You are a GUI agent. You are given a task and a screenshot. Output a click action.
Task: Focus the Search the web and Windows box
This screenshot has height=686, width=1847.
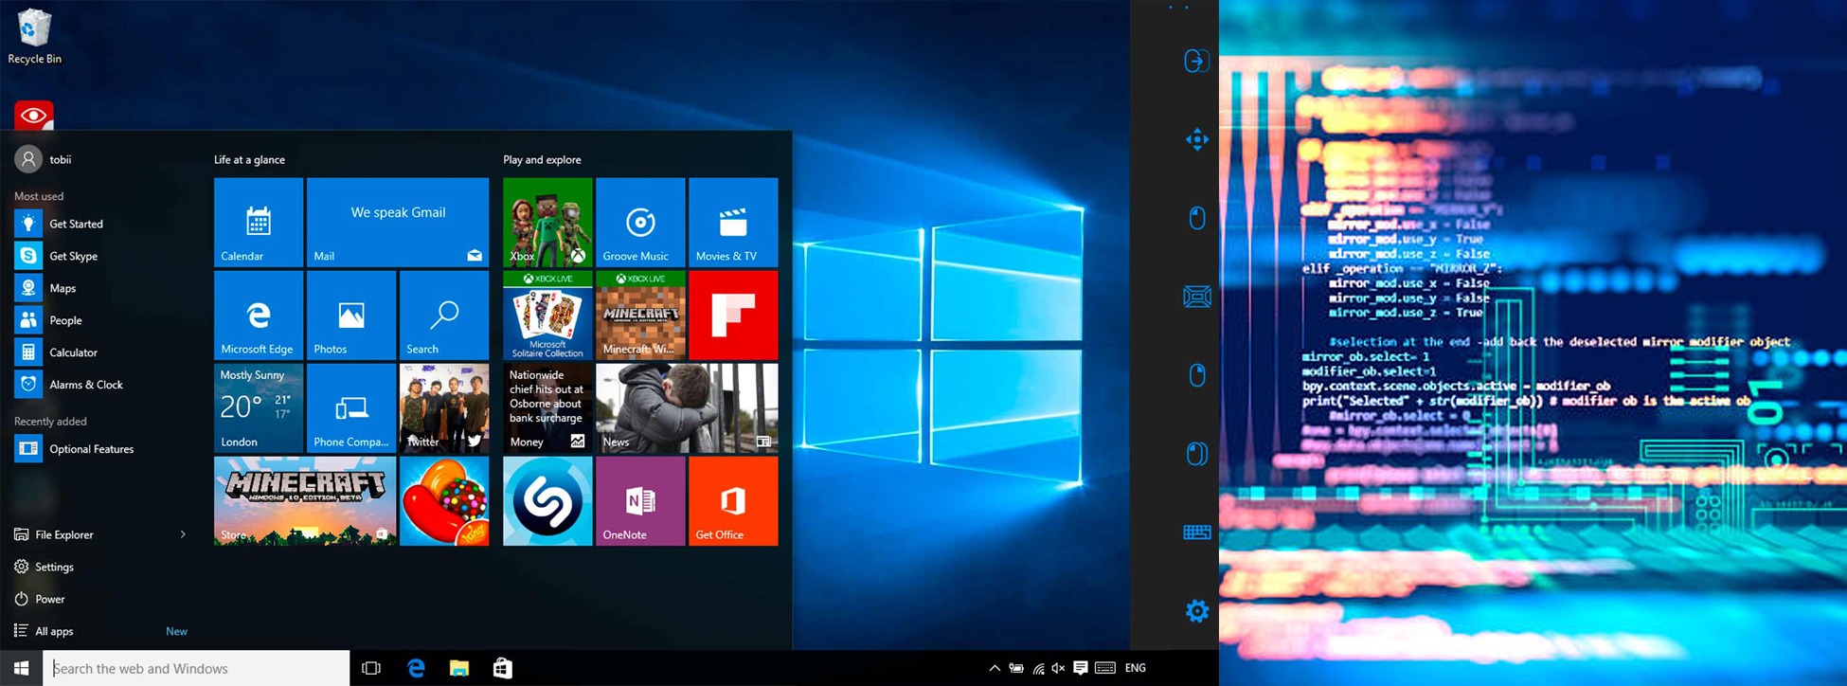point(196,668)
